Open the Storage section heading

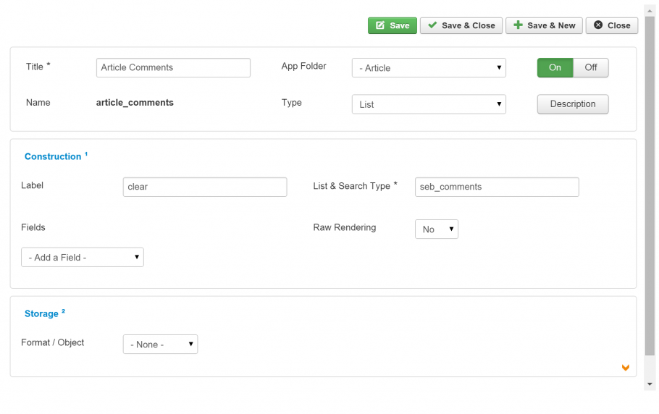[41, 313]
